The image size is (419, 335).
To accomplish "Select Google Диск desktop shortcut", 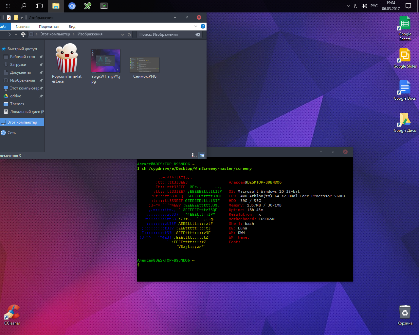I will tap(405, 123).
